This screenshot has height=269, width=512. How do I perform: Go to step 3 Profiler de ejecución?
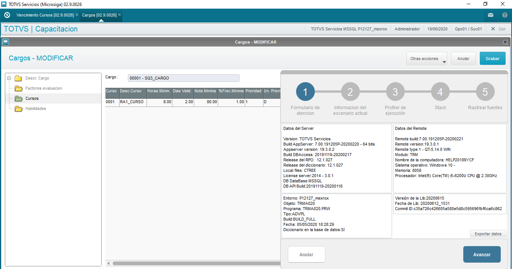point(395,92)
